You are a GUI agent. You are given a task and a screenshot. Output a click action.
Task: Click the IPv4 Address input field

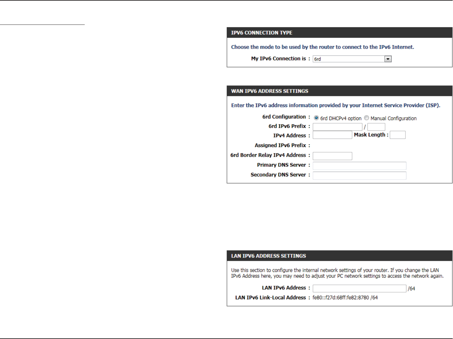pyautogui.click(x=332, y=135)
